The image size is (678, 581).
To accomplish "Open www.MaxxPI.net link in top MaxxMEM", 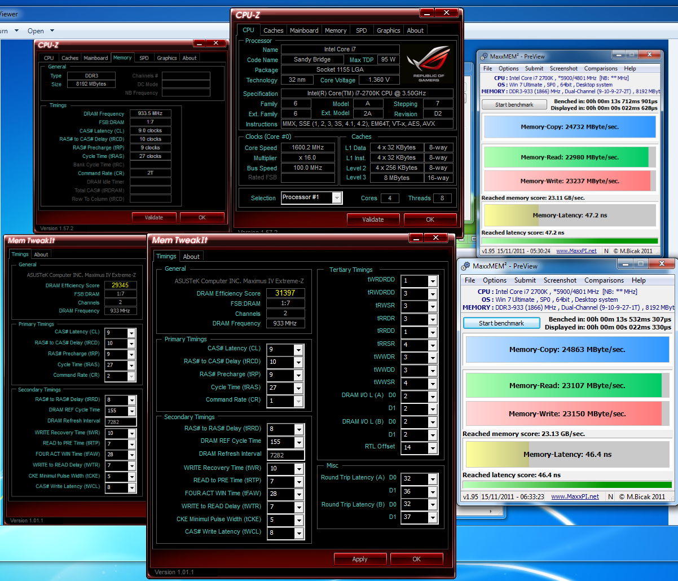I will (576, 250).
